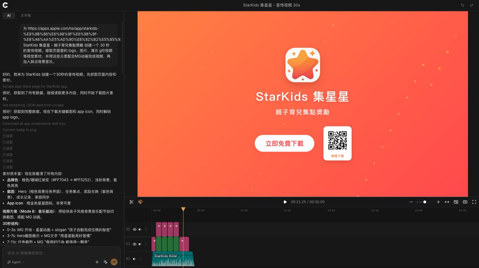
Task: Expand Download all app screenshots and icon step
Action: click(x=34, y=124)
